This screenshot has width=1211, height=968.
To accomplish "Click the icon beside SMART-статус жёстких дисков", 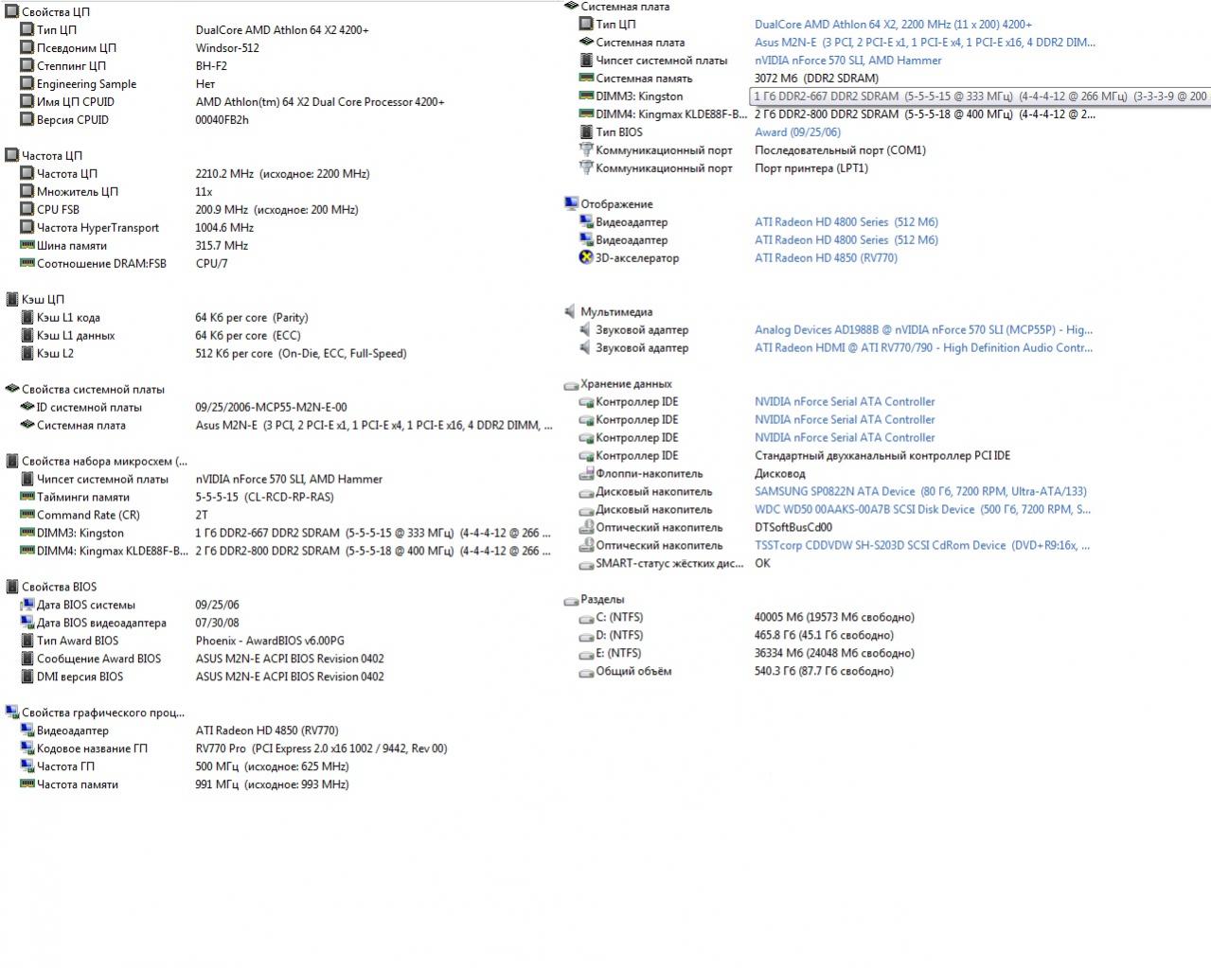I will click(585, 563).
